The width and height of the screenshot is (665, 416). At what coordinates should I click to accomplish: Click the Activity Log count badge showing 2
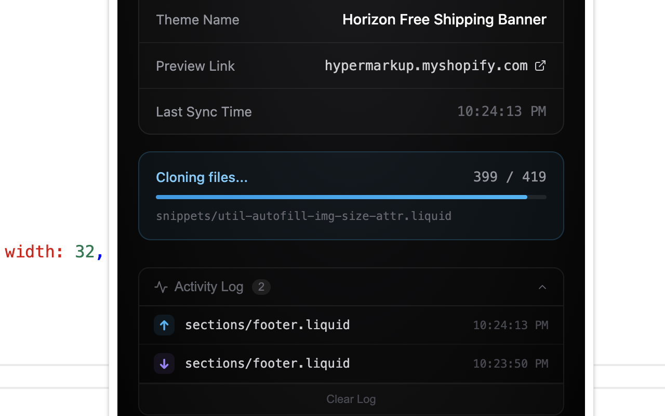click(261, 287)
